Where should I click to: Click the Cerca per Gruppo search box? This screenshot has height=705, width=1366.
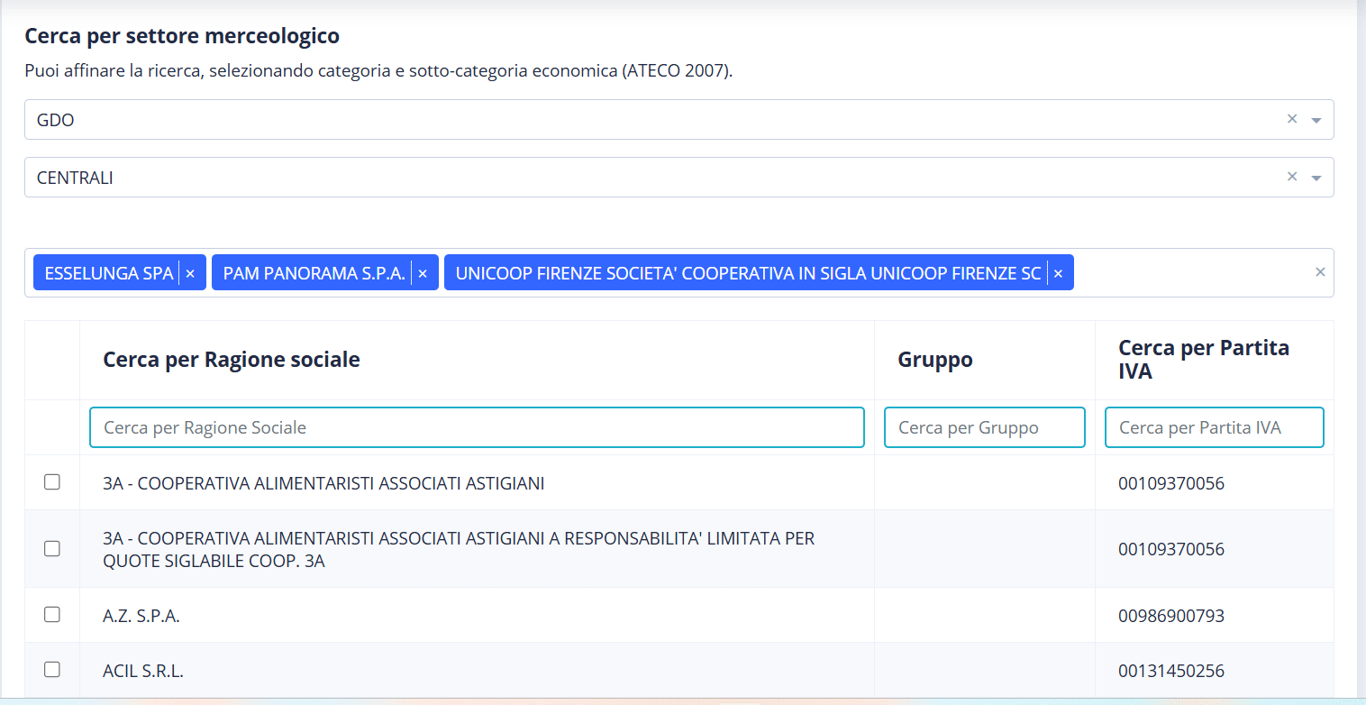click(x=984, y=427)
